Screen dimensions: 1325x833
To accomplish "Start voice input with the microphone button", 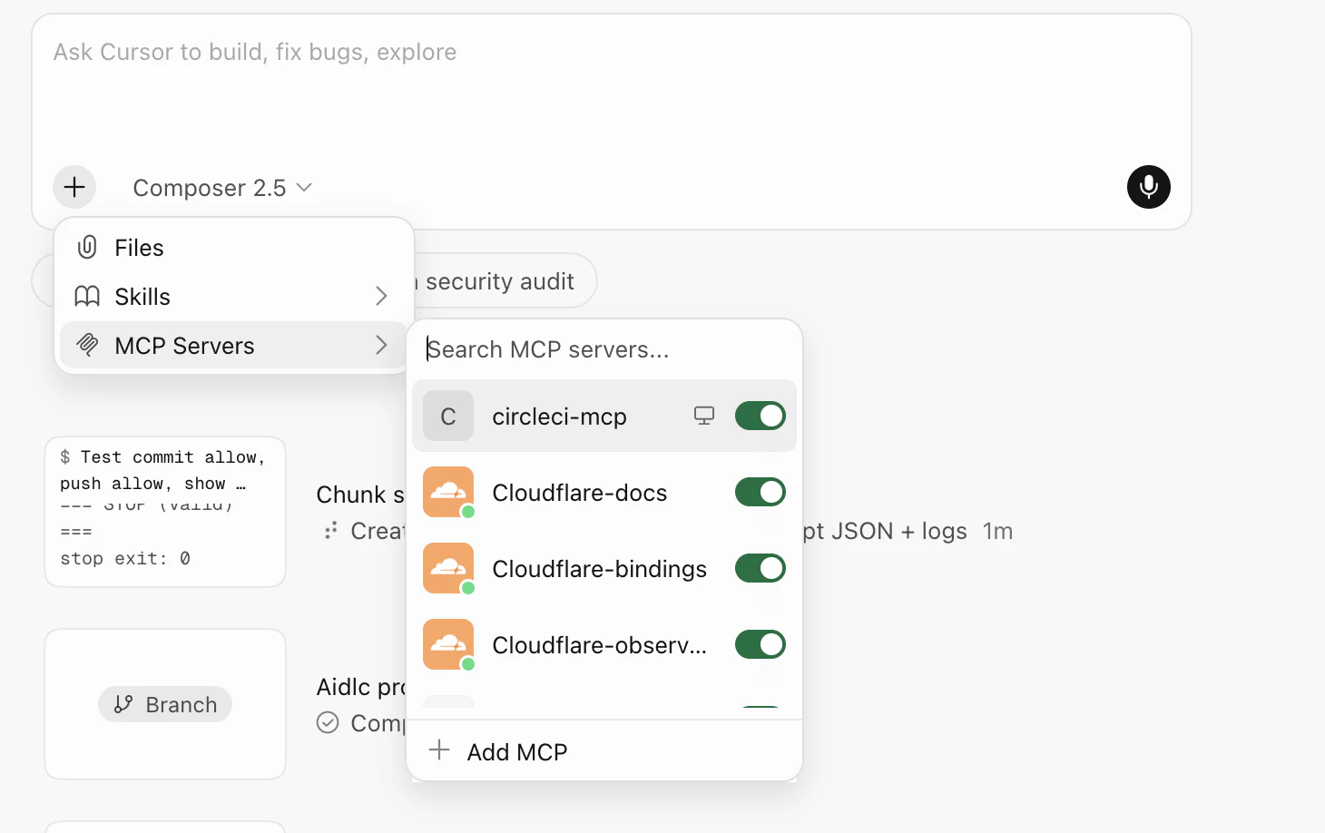I will point(1149,187).
